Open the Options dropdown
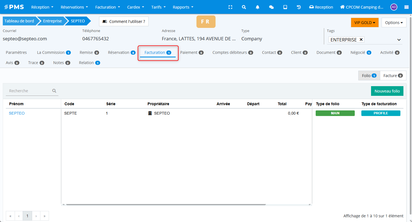 pos(394,23)
